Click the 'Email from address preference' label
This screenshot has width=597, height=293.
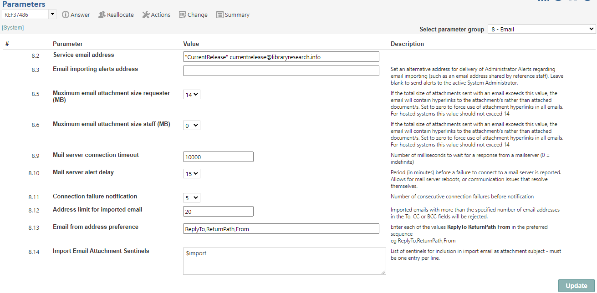(x=96, y=227)
